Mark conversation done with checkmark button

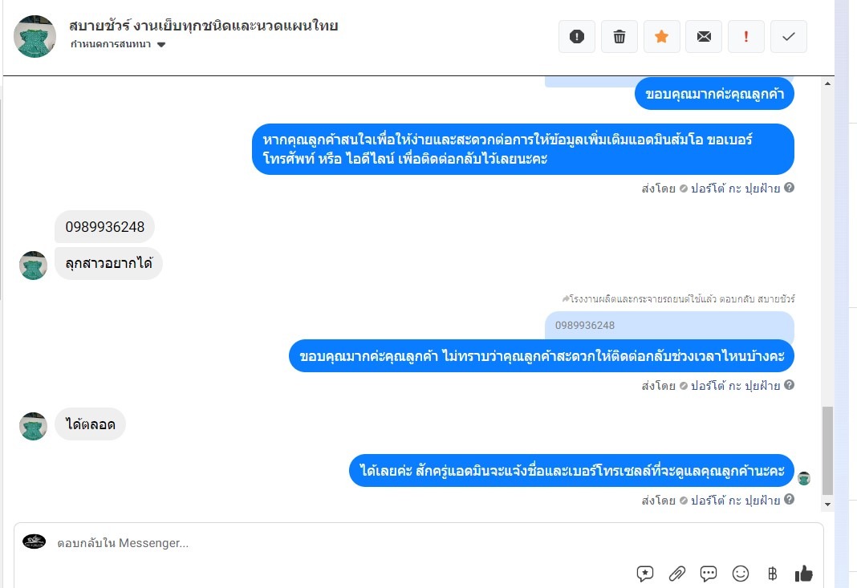(x=789, y=37)
